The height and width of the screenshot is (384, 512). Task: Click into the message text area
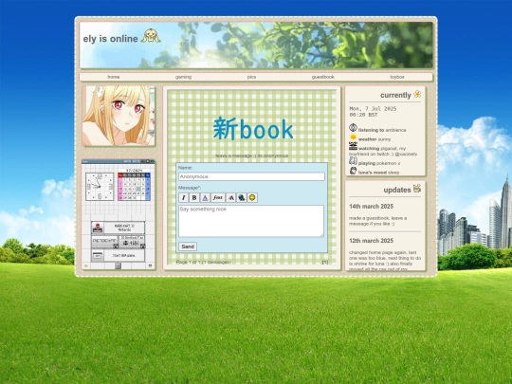click(x=251, y=221)
